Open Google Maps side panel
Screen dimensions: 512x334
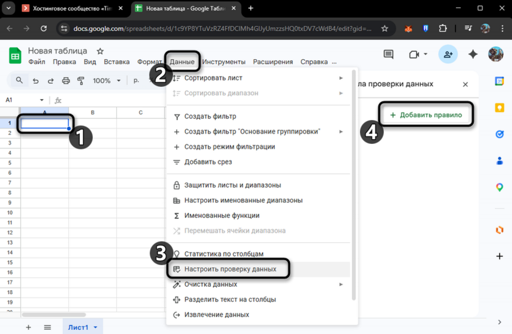(x=499, y=188)
